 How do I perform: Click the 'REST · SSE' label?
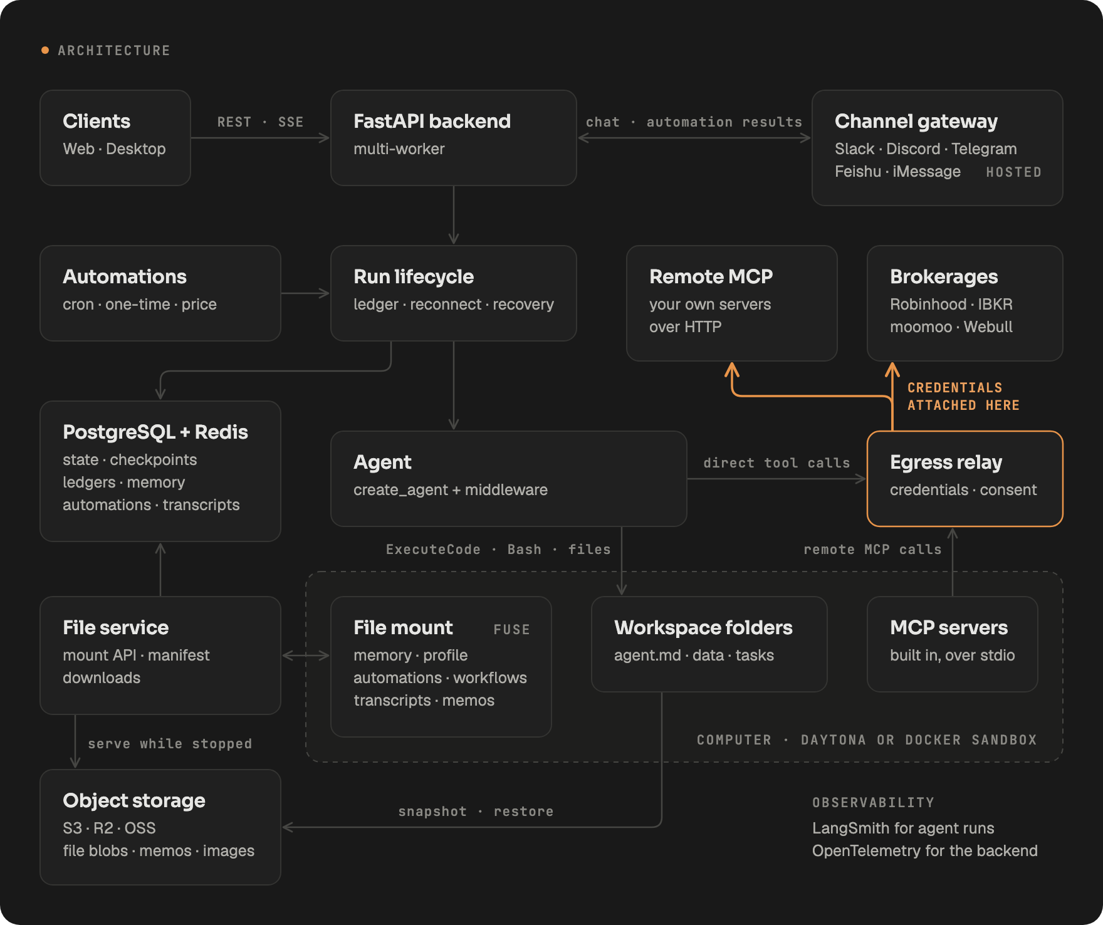(x=261, y=122)
